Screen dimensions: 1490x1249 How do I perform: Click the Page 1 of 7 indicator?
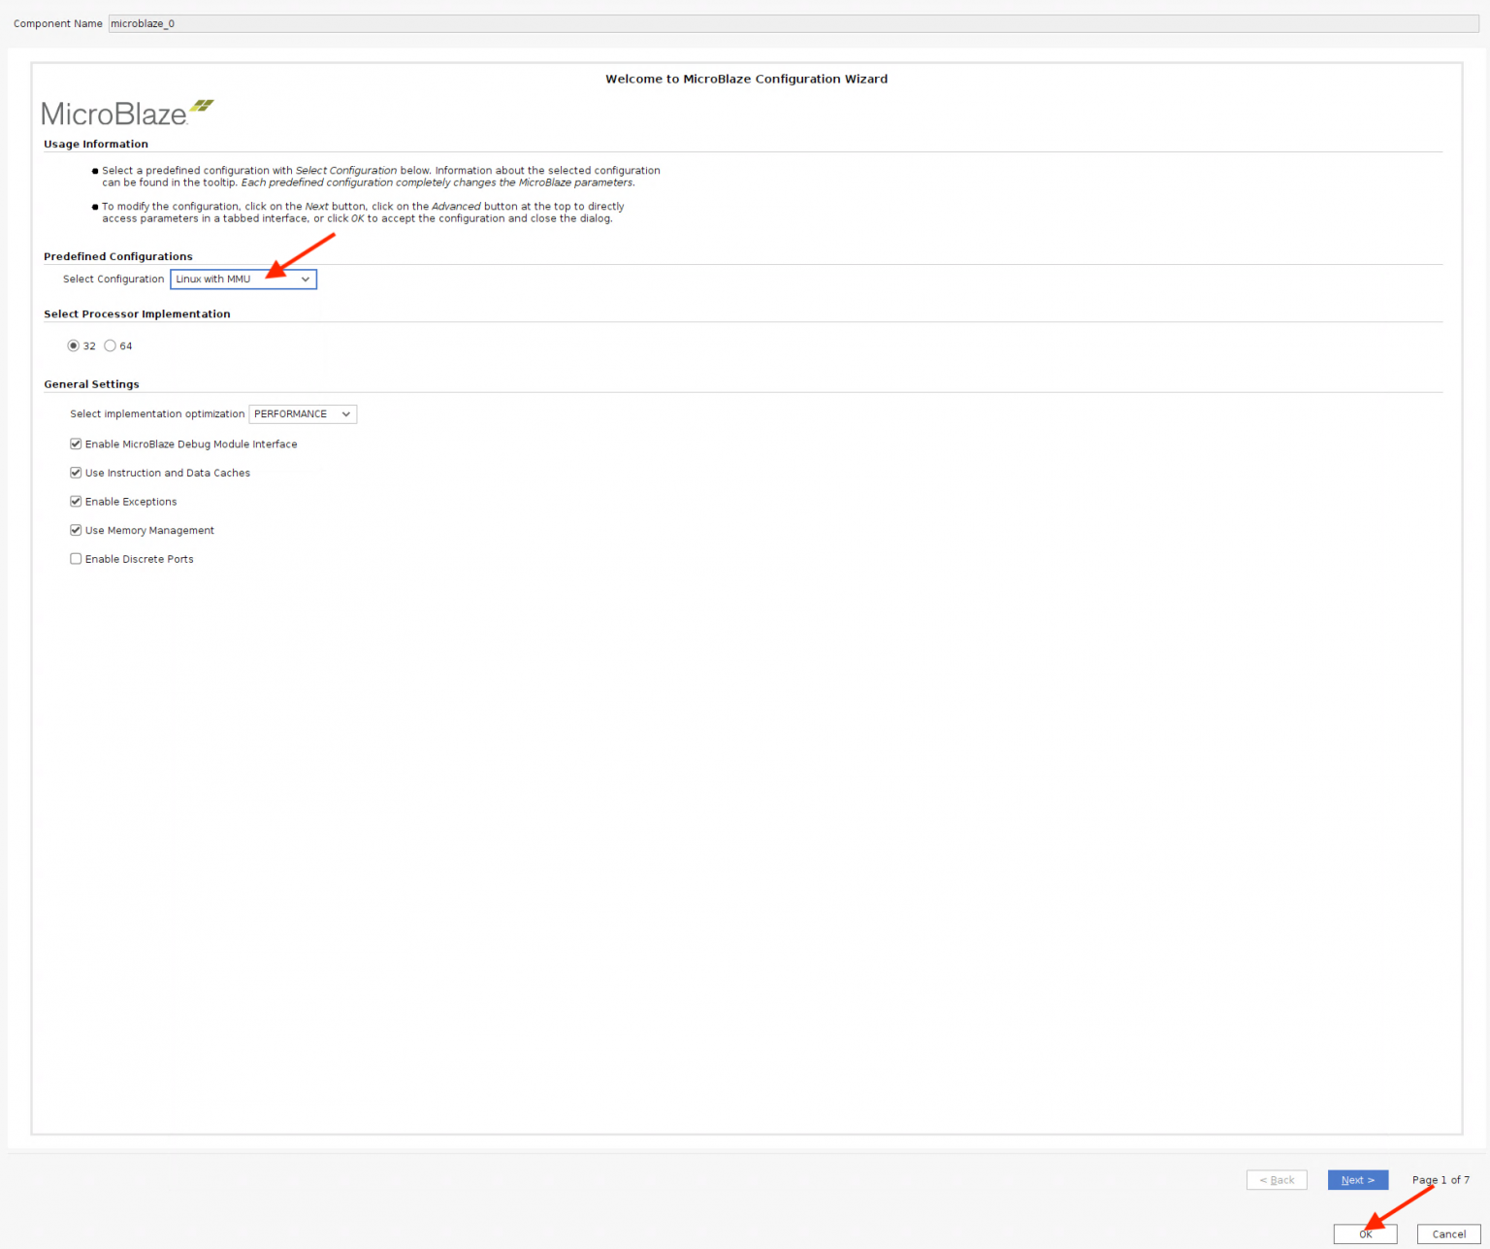coord(1441,1180)
